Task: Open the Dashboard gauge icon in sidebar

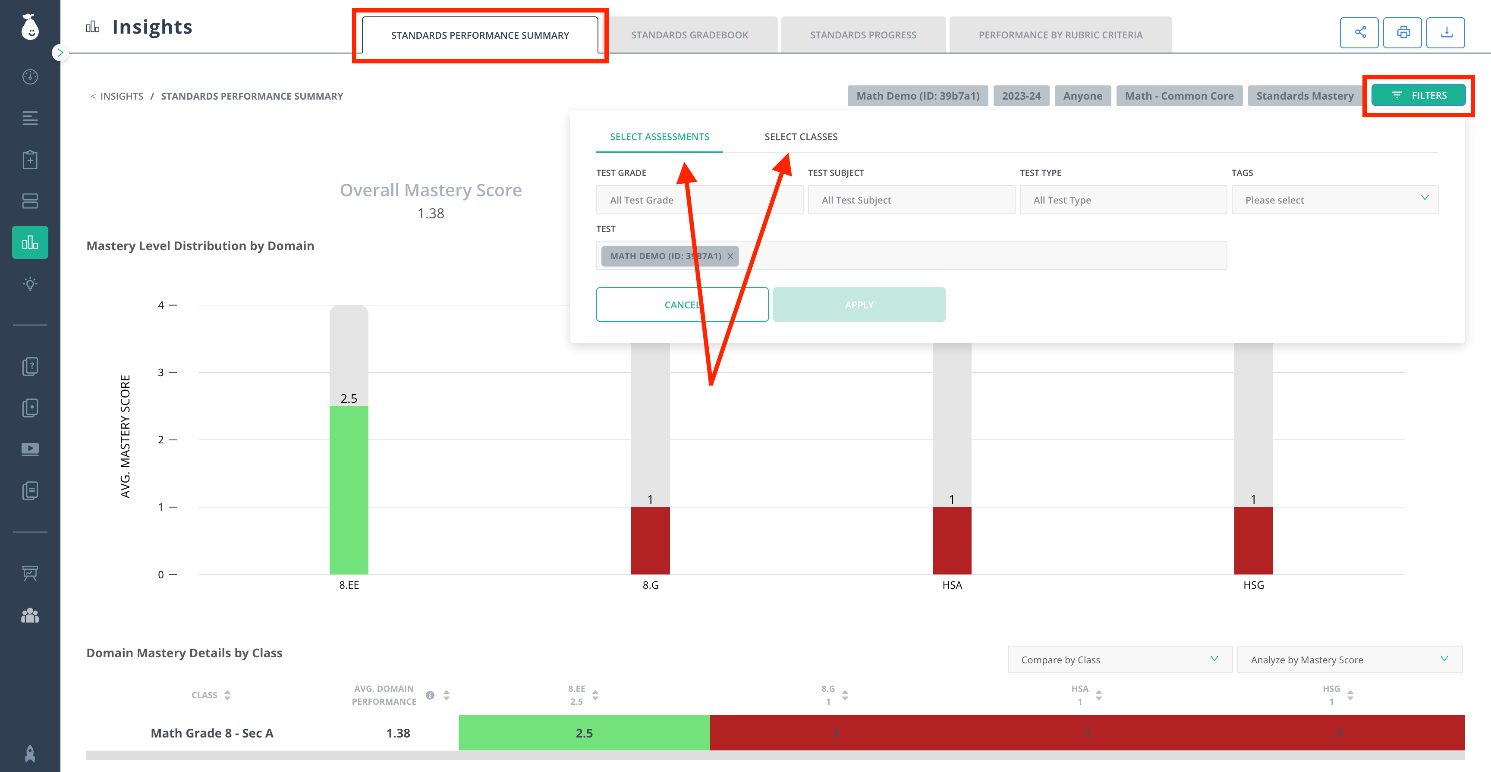Action: 30,76
